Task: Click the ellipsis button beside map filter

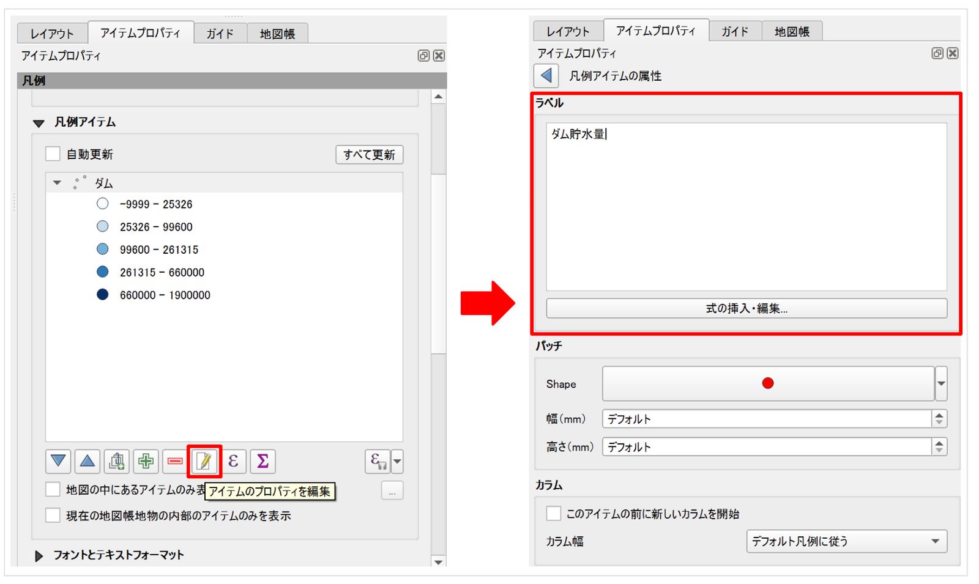Action: tap(392, 490)
